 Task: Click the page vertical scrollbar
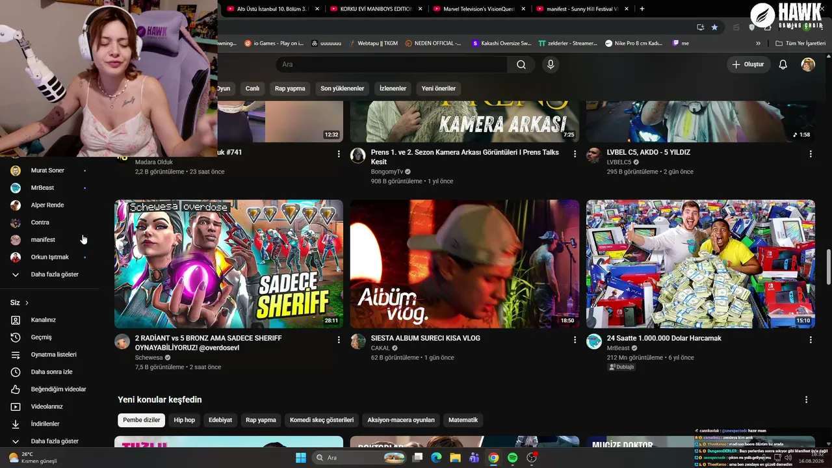[828, 266]
